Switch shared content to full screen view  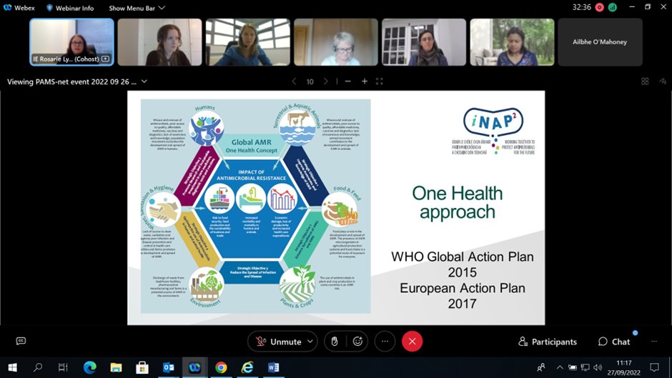pos(380,81)
